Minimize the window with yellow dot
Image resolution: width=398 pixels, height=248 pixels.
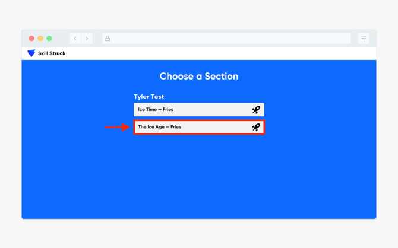[40, 39]
